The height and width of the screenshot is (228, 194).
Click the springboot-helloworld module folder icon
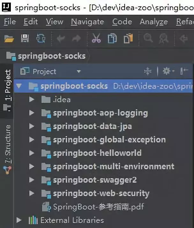pyautogui.click(x=46, y=154)
